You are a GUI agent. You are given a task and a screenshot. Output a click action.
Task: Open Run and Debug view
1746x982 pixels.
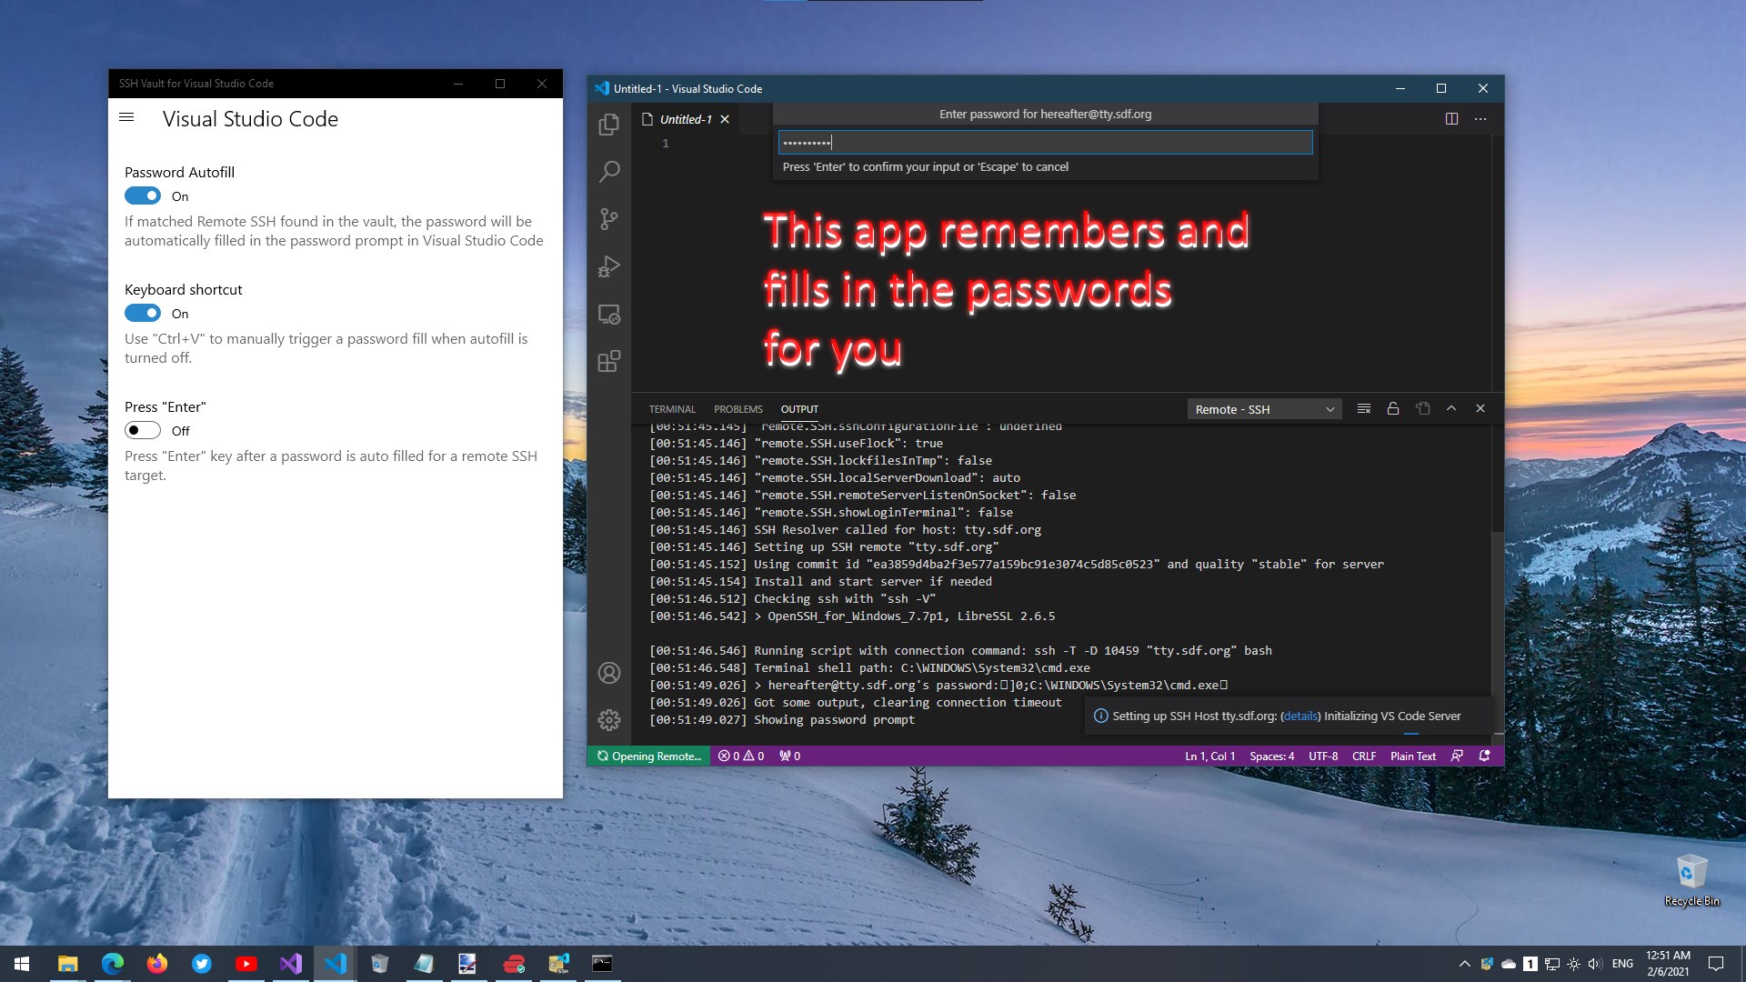point(609,266)
